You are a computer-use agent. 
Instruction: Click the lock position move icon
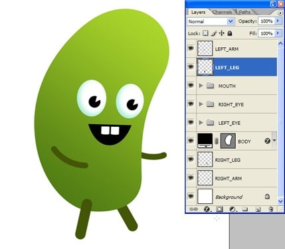(221, 33)
